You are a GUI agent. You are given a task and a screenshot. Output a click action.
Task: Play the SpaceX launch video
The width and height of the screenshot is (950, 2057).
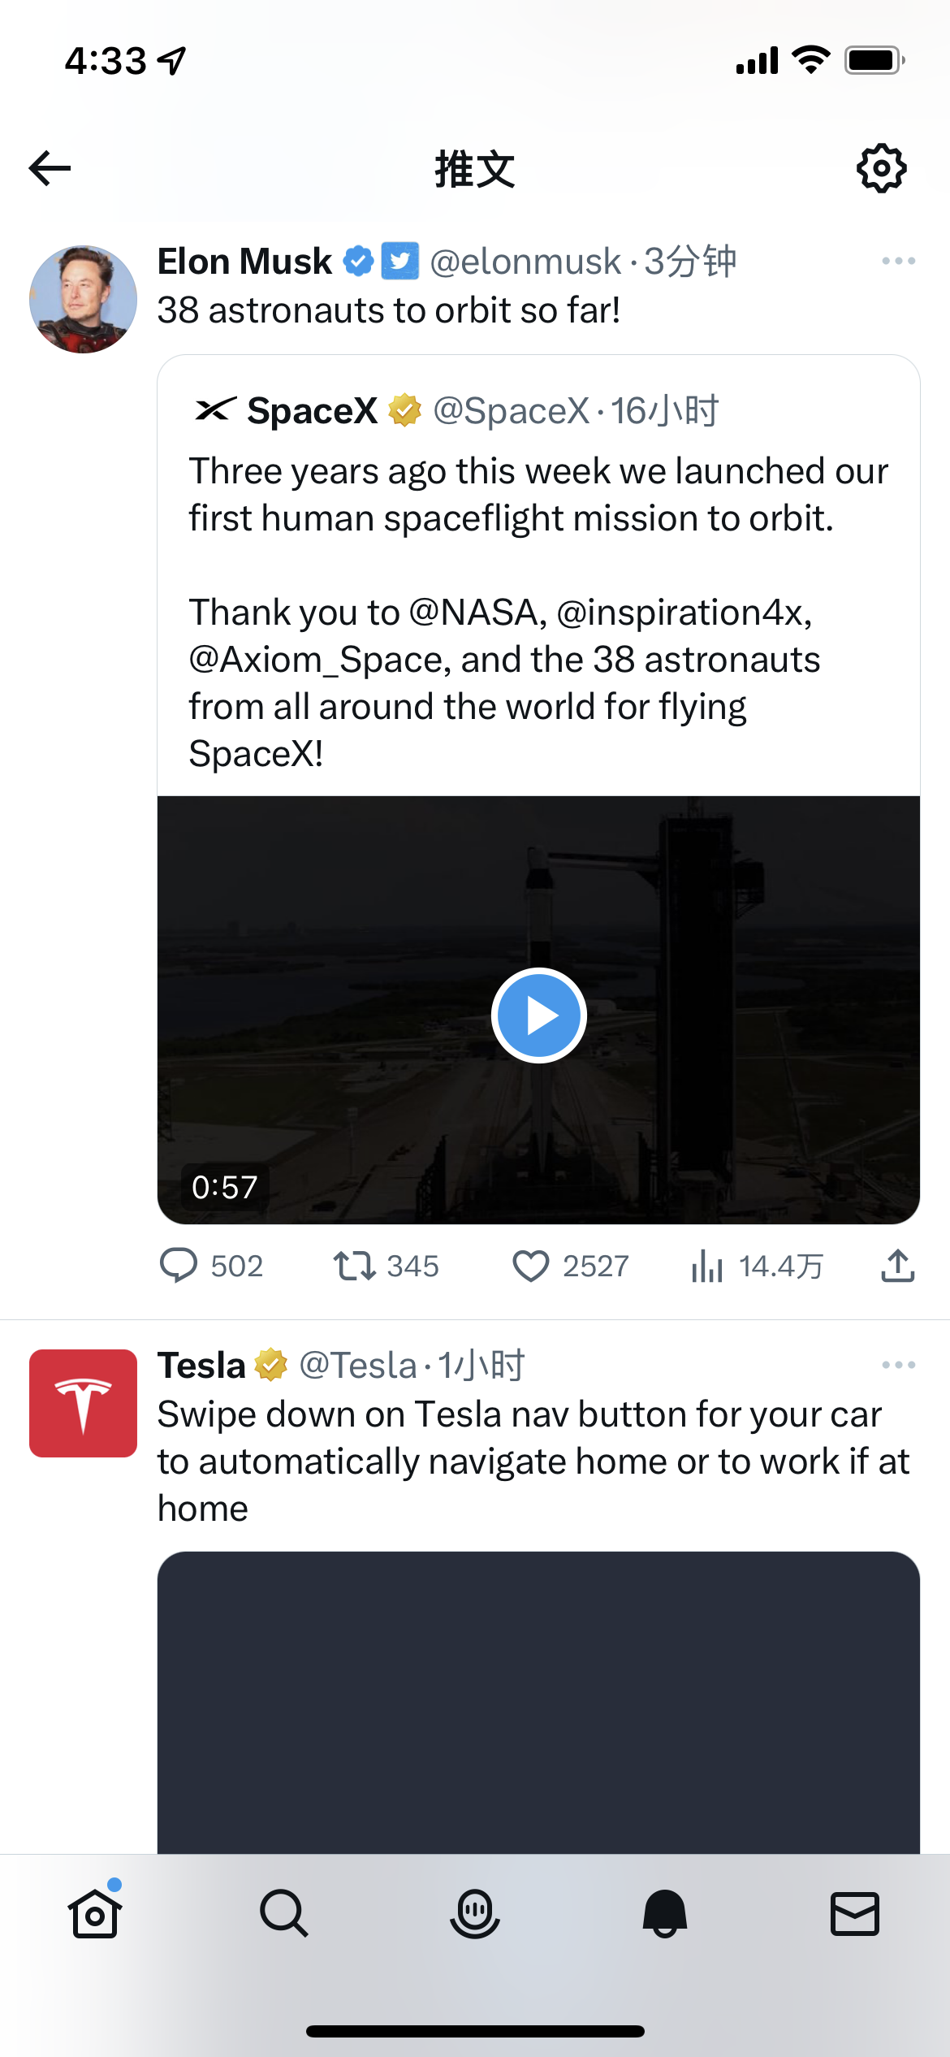click(538, 1015)
